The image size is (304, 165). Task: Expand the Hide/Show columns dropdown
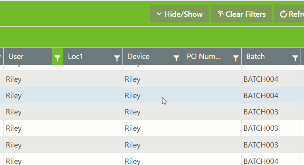180,14
